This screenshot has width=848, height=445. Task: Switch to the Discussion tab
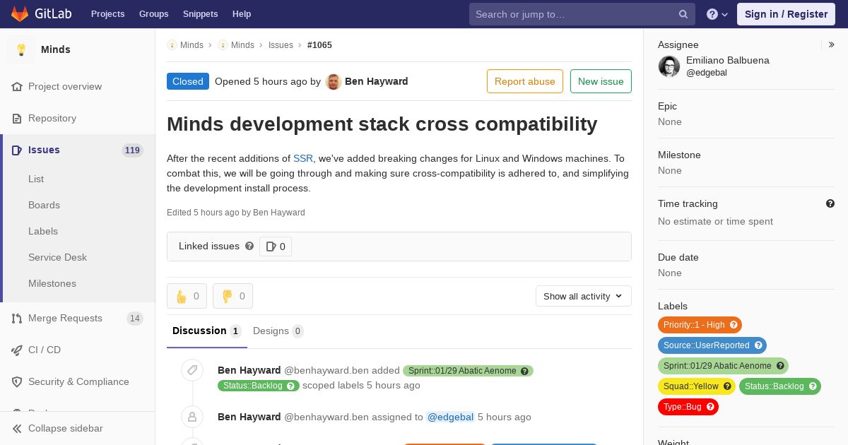point(207,331)
